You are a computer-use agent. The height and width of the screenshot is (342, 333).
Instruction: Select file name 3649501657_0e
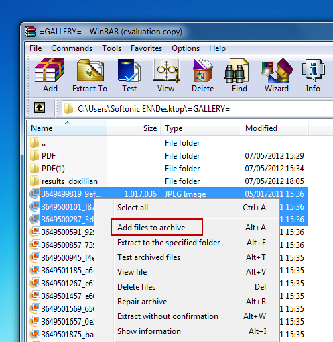[x=68, y=322]
